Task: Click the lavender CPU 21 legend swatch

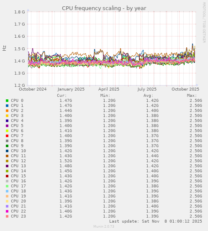Action: (x=7, y=206)
